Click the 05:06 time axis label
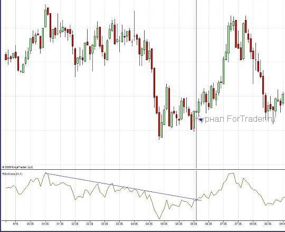The image size is (285, 232). click(164, 224)
